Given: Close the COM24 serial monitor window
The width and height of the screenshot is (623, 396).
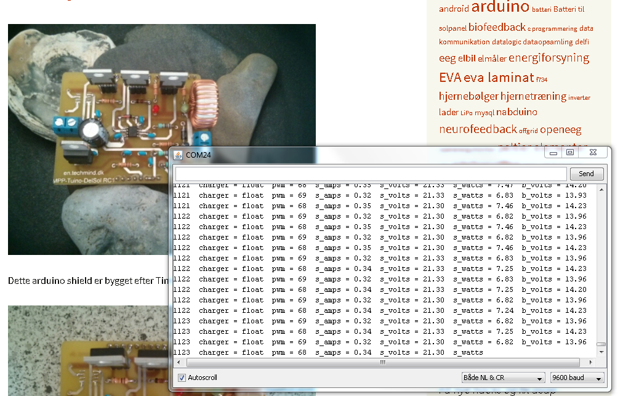Looking at the screenshot, I should click(593, 152).
